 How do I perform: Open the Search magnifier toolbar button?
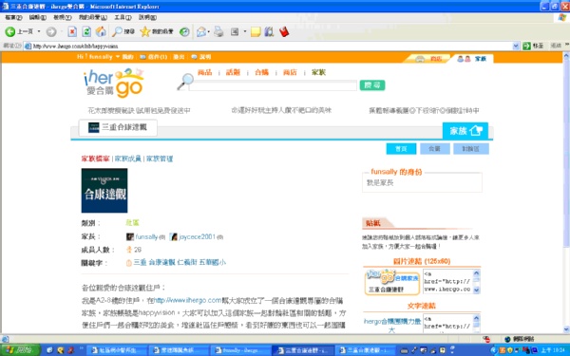coord(123,31)
